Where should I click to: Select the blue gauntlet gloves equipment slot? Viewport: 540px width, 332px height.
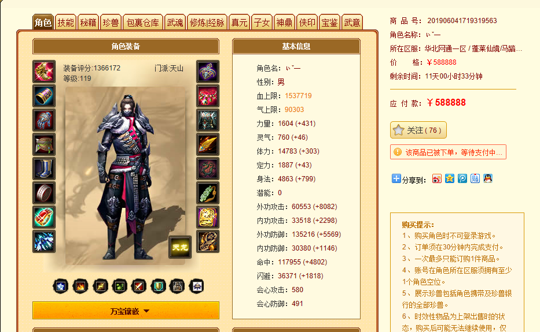click(x=44, y=120)
